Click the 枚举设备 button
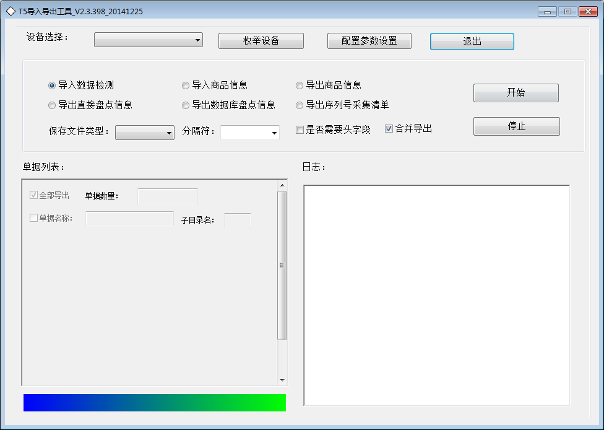604x430 pixels. tap(261, 41)
